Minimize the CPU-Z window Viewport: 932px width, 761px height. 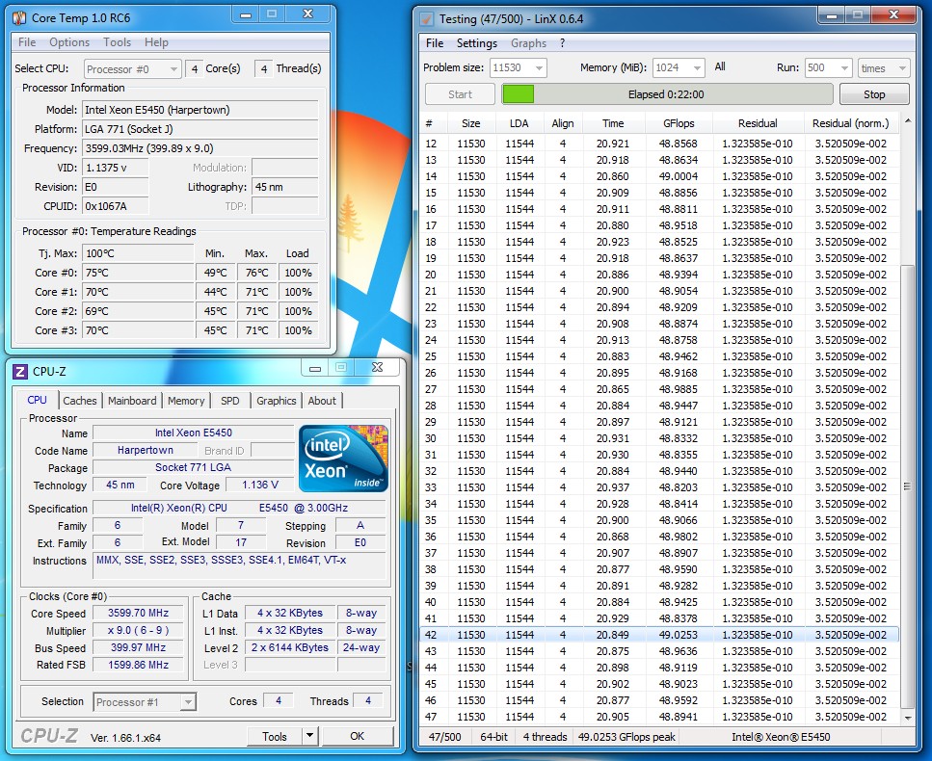(x=315, y=368)
